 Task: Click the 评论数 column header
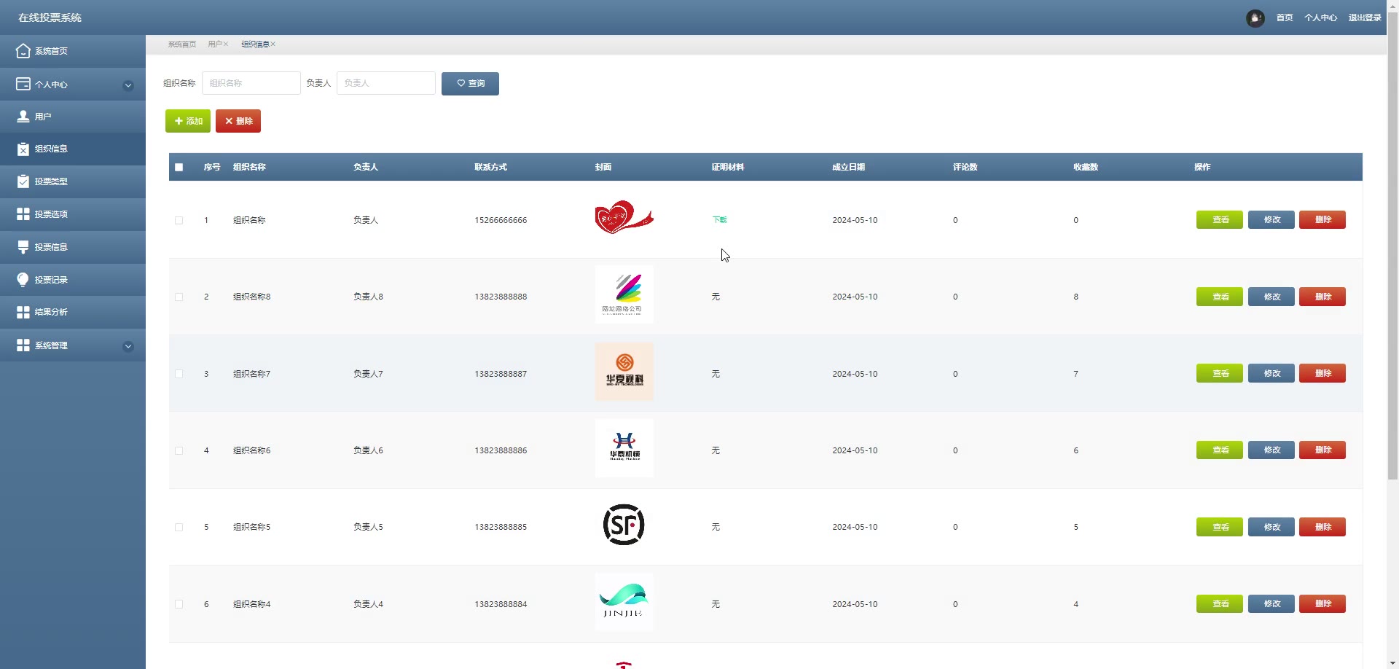pyautogui.click(x=965, y=167)
